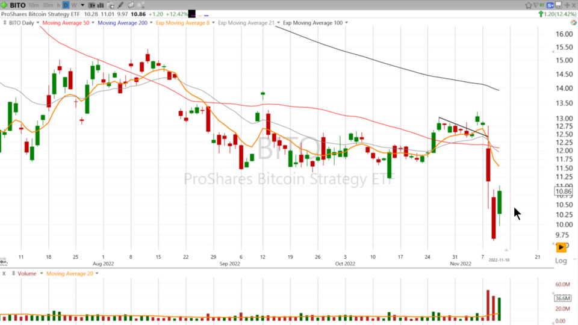Click the flag icon in top right
Screen dimensions: 578x325
tap(536, 5)
